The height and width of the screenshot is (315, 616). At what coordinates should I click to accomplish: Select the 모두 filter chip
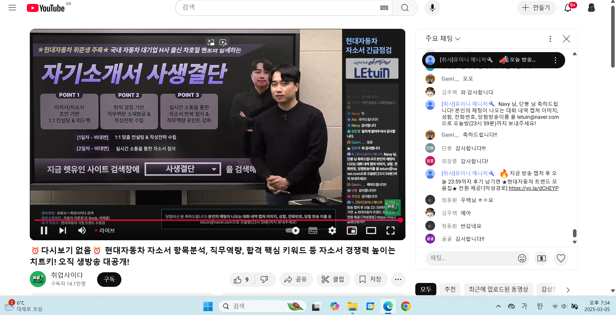coord(426,289)
